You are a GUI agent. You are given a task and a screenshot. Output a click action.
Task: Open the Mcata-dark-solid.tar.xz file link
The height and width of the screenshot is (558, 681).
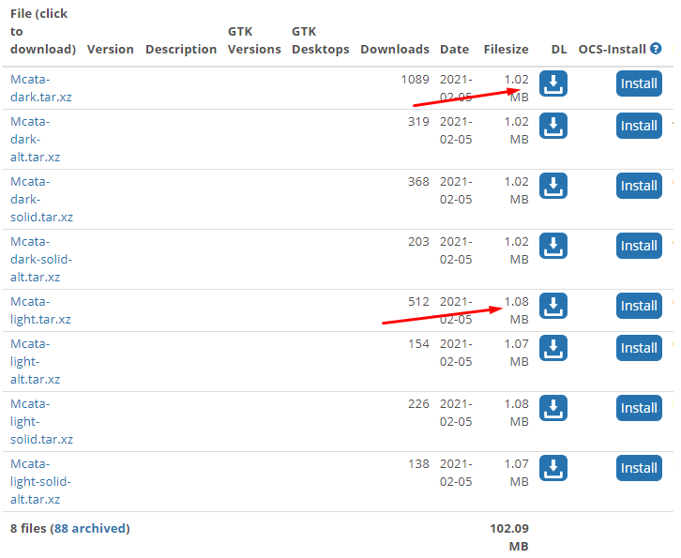pos(40,199)
